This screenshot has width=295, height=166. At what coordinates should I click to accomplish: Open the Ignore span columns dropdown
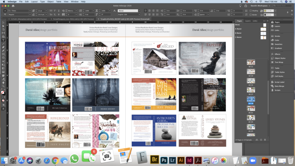click(208, 14)
